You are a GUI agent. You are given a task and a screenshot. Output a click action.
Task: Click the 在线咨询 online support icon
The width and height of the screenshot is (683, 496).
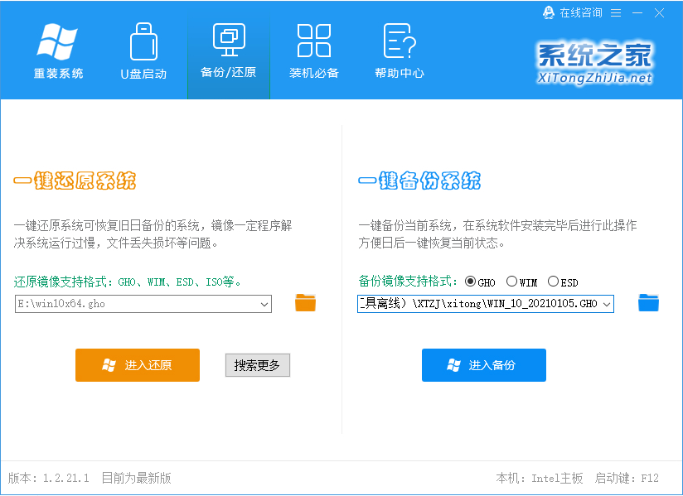tap(547, 12)
